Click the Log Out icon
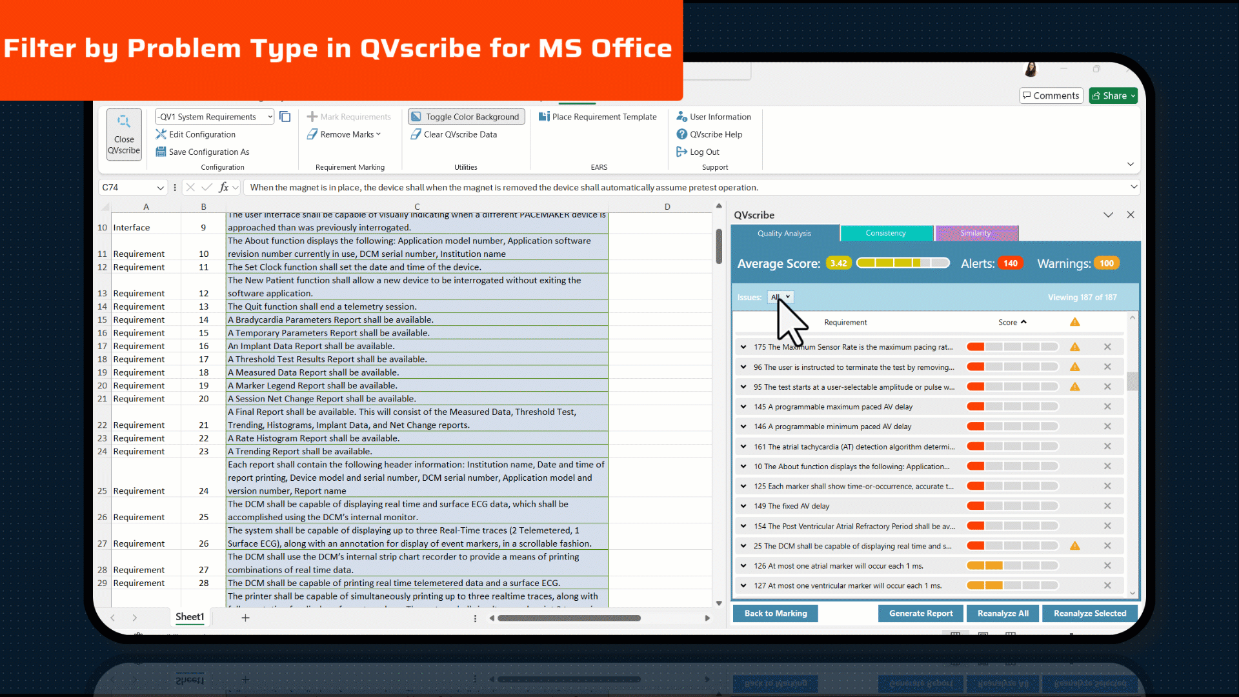 click(x=681, y=152)
